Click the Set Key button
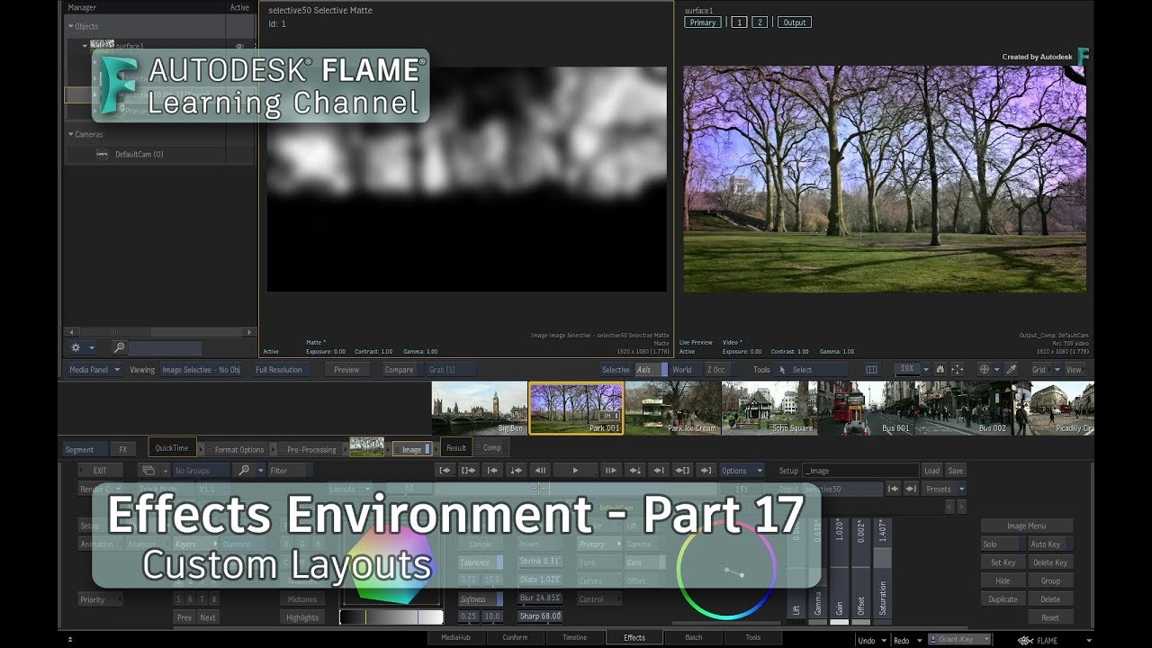This screenshot has height=648, width=1152. 1003,562
